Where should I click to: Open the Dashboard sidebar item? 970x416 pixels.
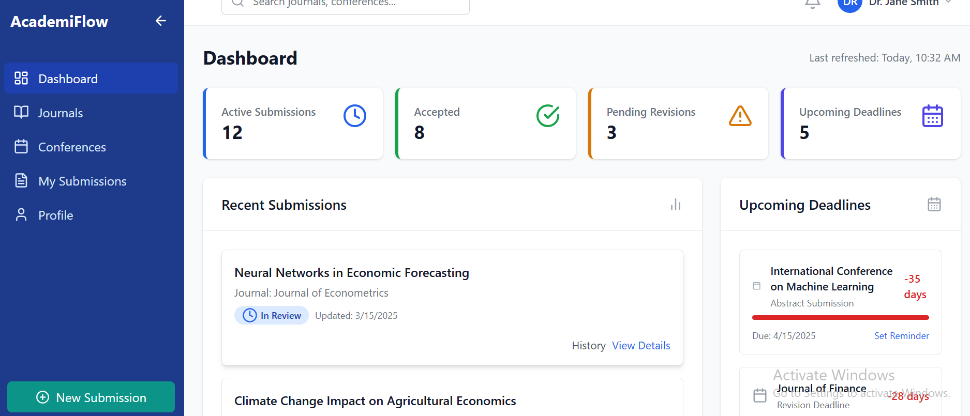(x=91, y=79)
